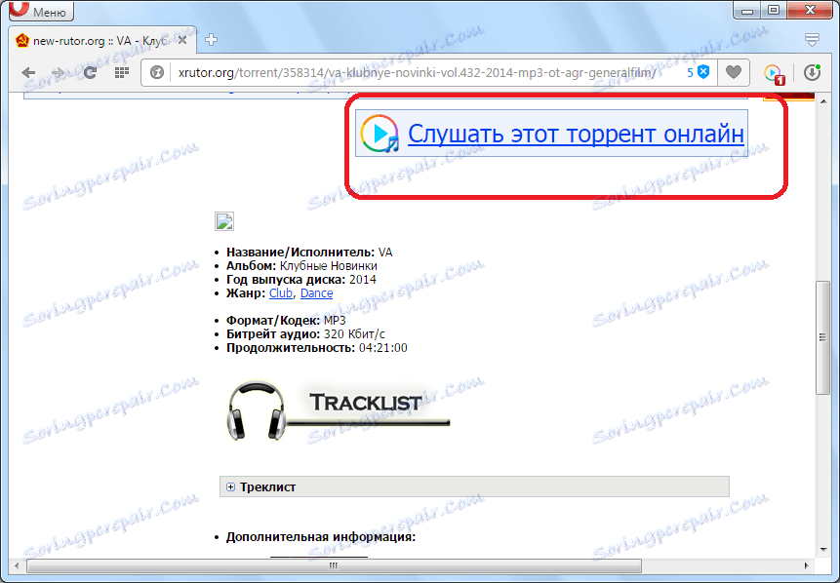The height and width of the screenshot is (583, 840).
Task: Click the 04:21:00 duration value
Action: click(x=383, y=348)
